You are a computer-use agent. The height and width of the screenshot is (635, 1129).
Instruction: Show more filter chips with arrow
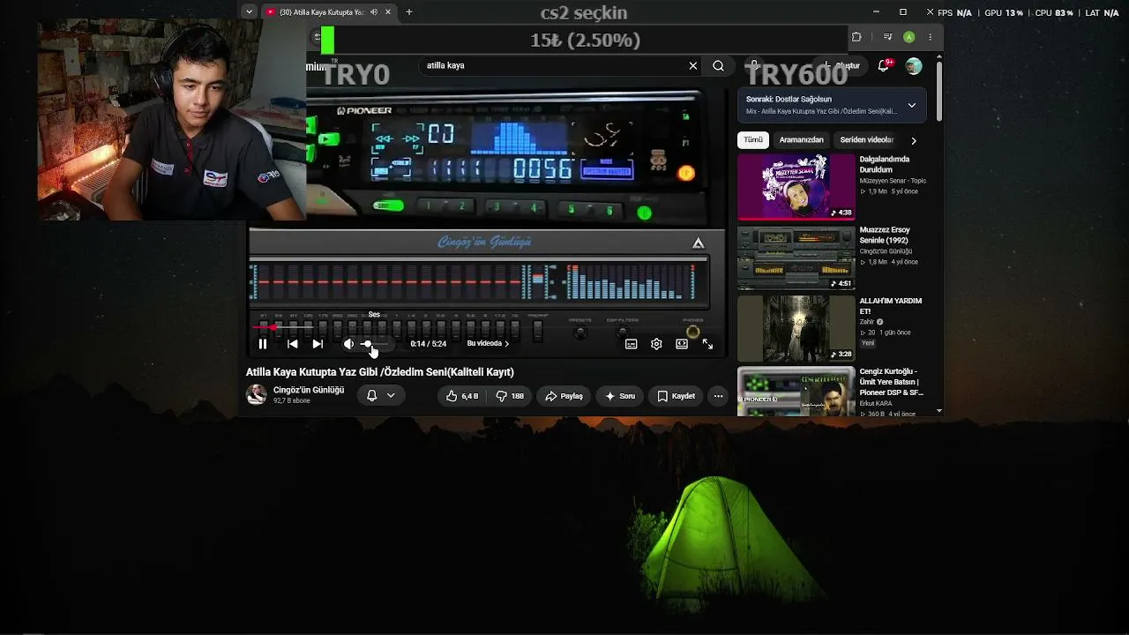914,140
